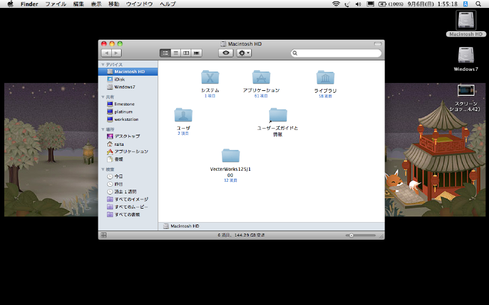Click the display menu bar icon
This screenshot has width=489, height=305.
coord(370,4)
